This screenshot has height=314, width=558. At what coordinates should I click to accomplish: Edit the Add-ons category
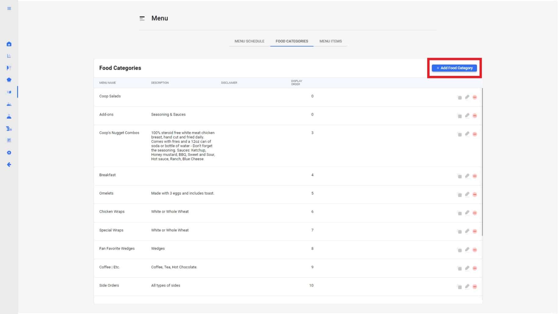coord(467,115)
